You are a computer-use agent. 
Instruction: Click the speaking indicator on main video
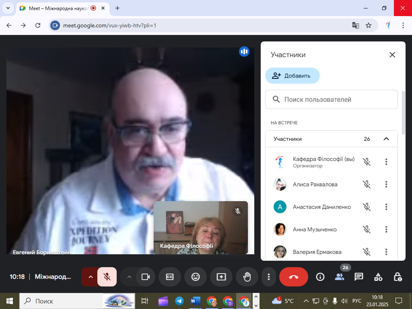coord(244,51)
